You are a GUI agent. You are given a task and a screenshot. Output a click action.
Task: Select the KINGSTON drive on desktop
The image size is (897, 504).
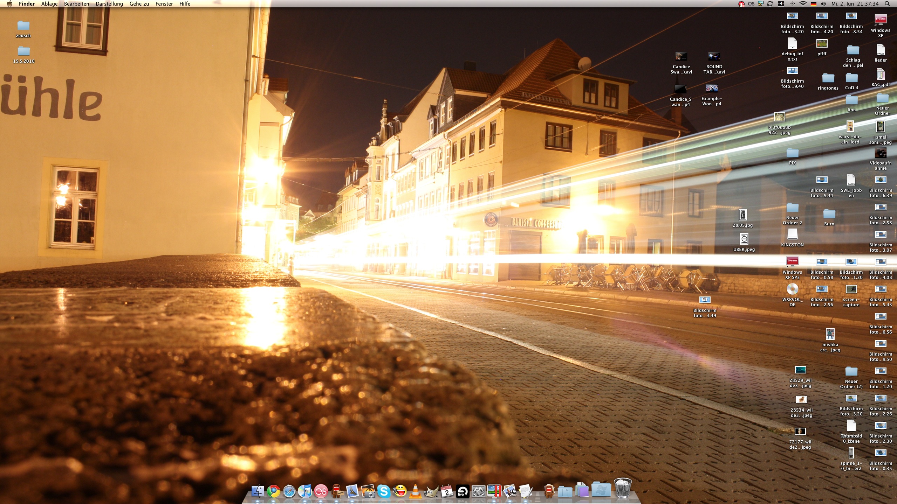point(792,234)
